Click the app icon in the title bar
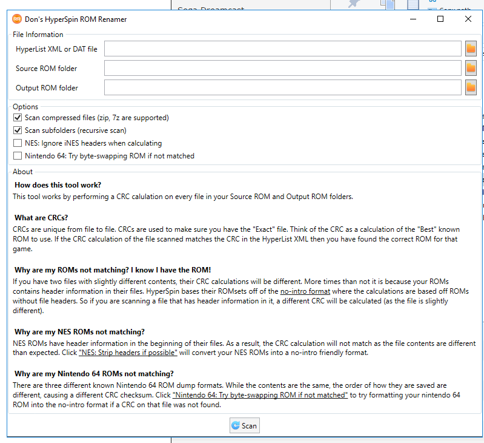Image resolution: width=484 pixels, height=443 pixels. pos(17,19)
